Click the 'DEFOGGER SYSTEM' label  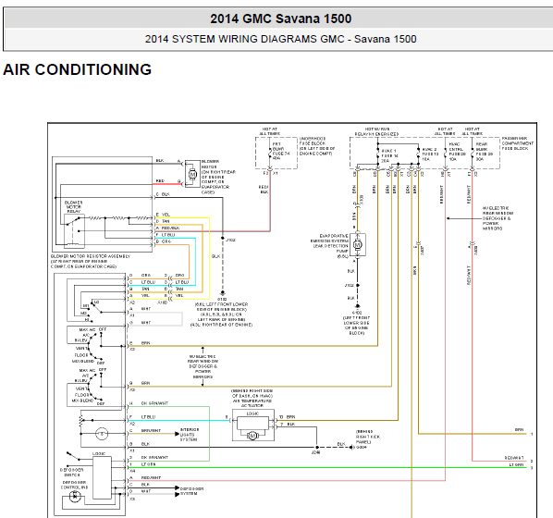pyautogui.click(x=191, y=491)
